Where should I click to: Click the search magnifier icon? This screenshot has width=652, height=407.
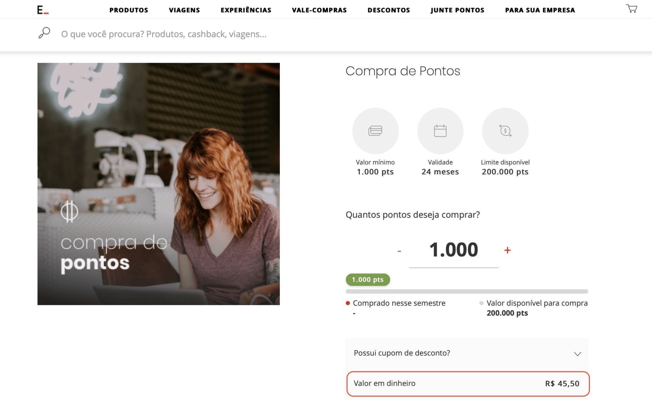(x=44, y=33)
